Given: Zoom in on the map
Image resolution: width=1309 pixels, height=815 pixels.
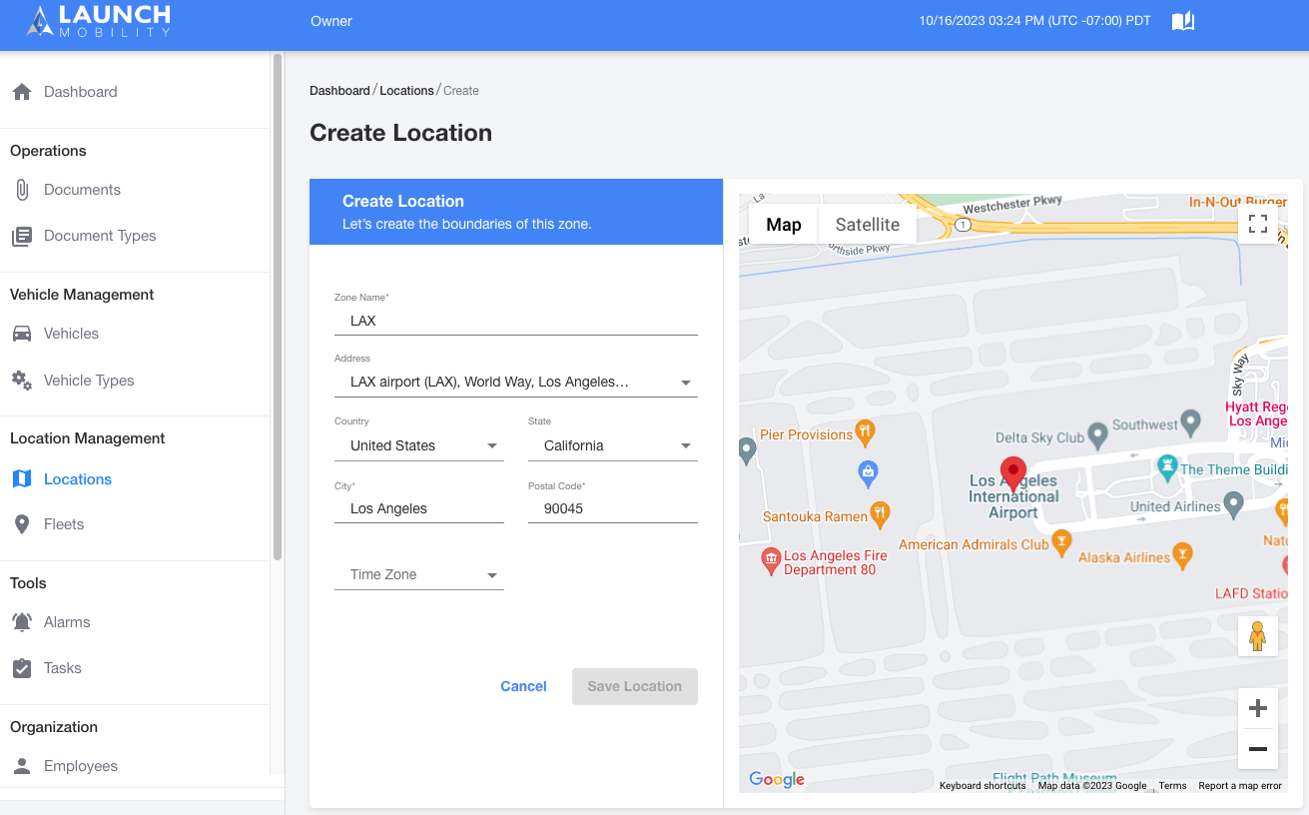Looking at the screenshot, I should tap(1258, 708).
